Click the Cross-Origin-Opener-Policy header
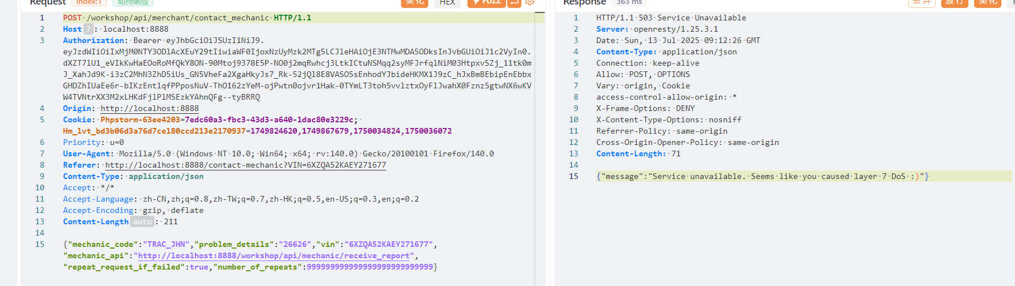This screenshot has width=1015, height=286. click(688, 142)
